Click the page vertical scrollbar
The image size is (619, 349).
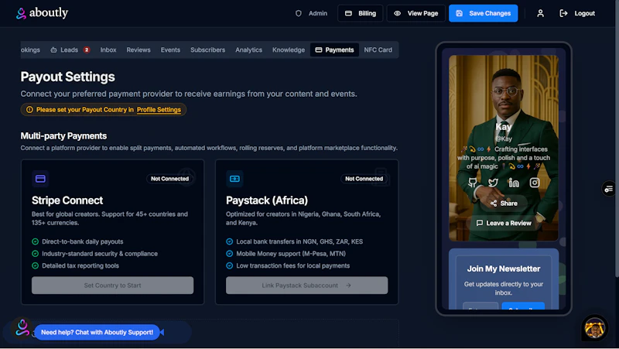point(617,139)
